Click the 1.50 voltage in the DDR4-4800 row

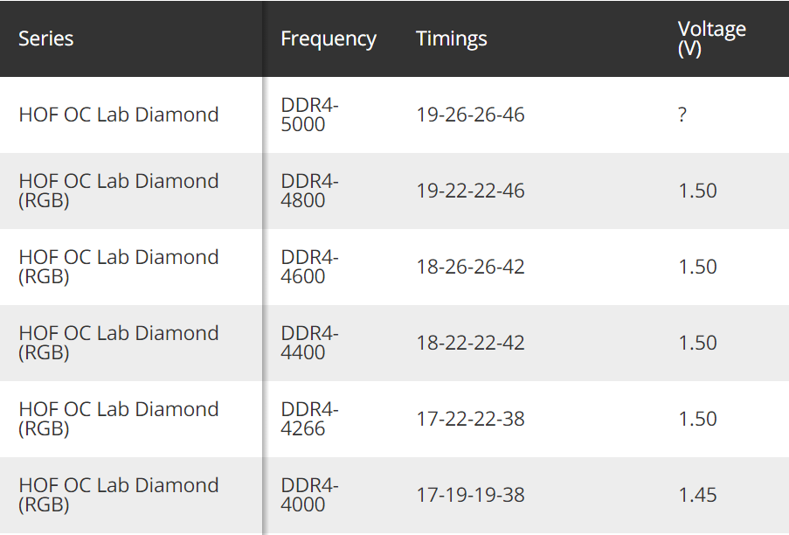coord(697,191)
